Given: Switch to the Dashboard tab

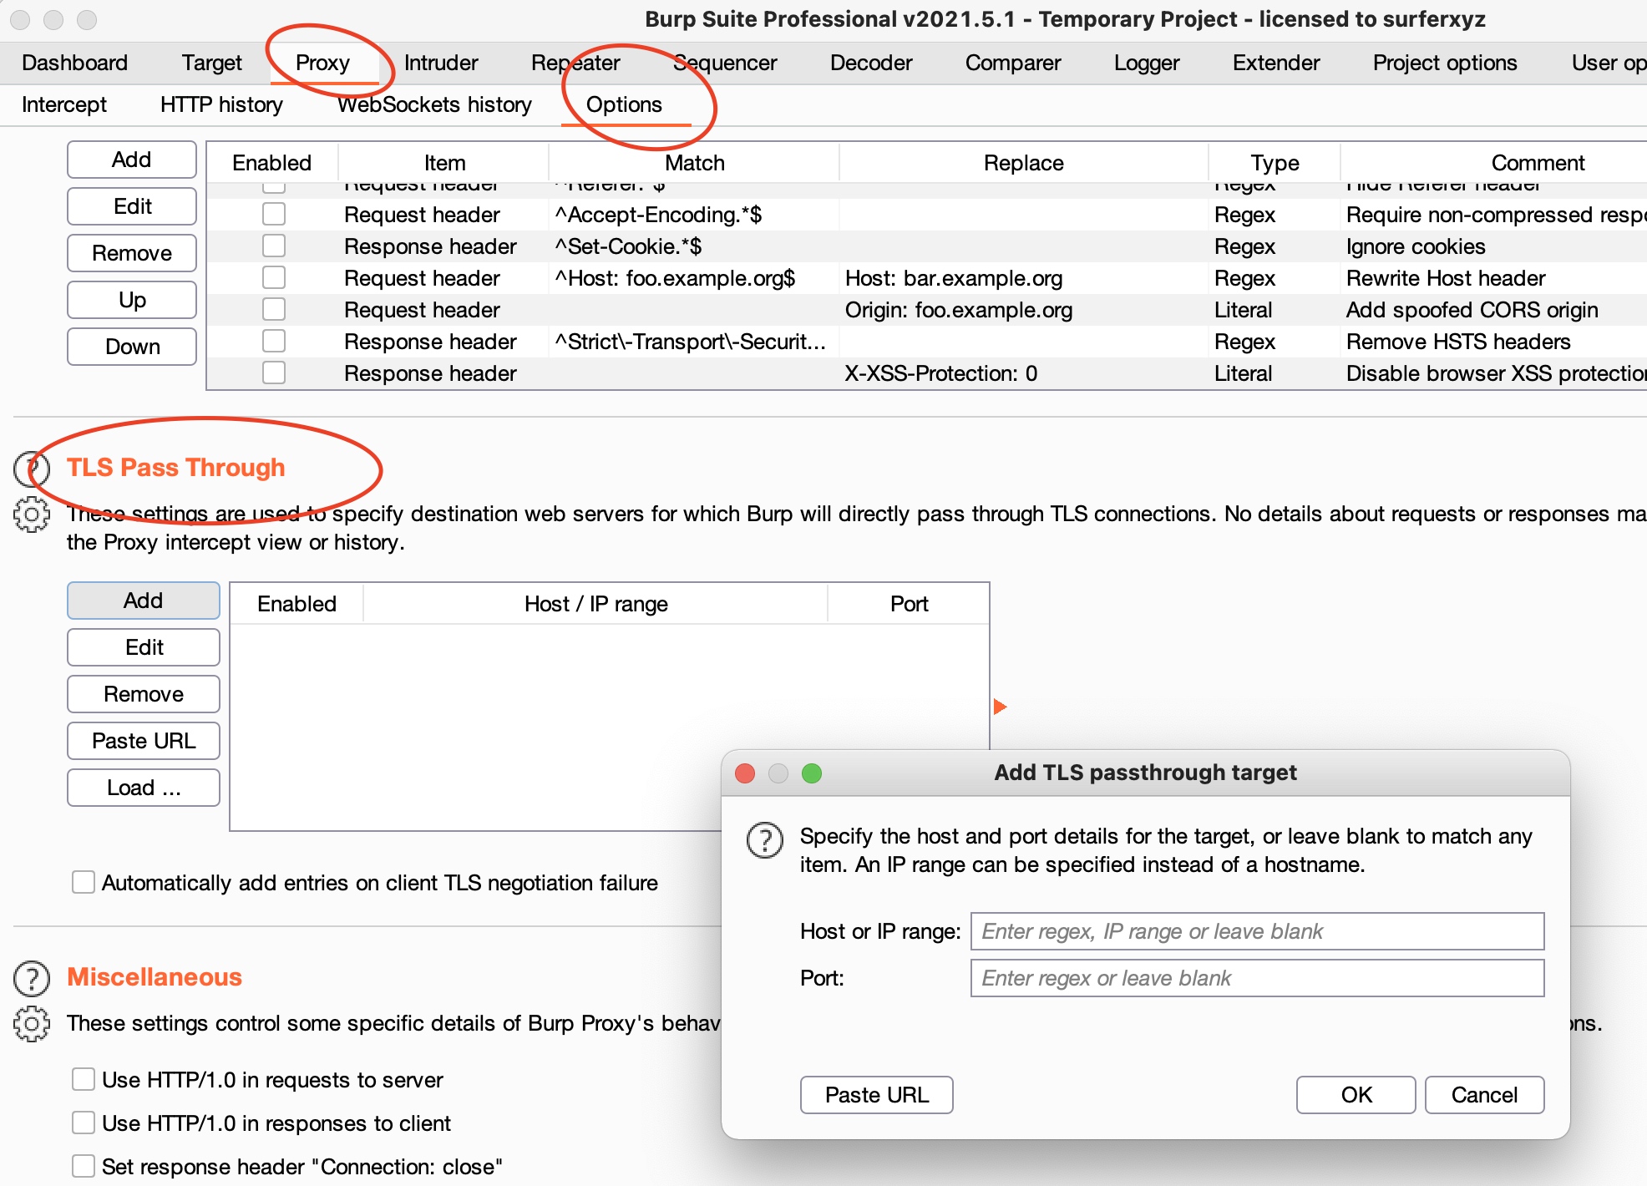Looking at the screenshot, I should click(x=74, y=63).
